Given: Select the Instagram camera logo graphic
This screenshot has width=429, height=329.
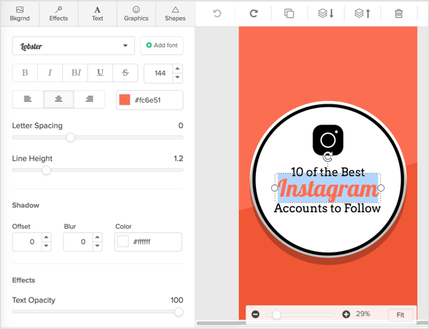Looking at the screenshot, I should [327, 139].
